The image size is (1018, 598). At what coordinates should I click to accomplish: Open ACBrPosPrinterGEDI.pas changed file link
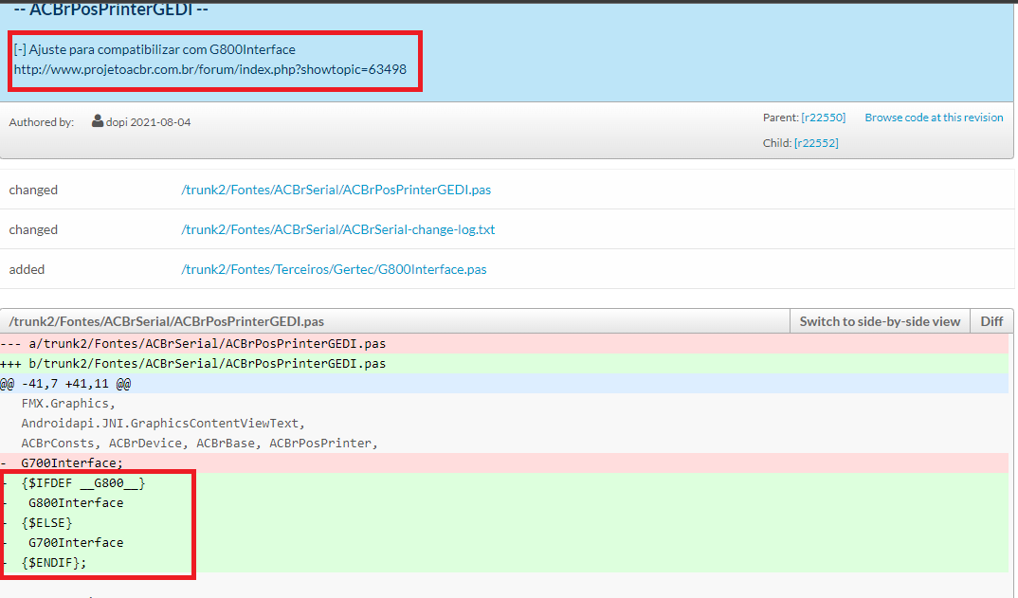pos(336,190)
